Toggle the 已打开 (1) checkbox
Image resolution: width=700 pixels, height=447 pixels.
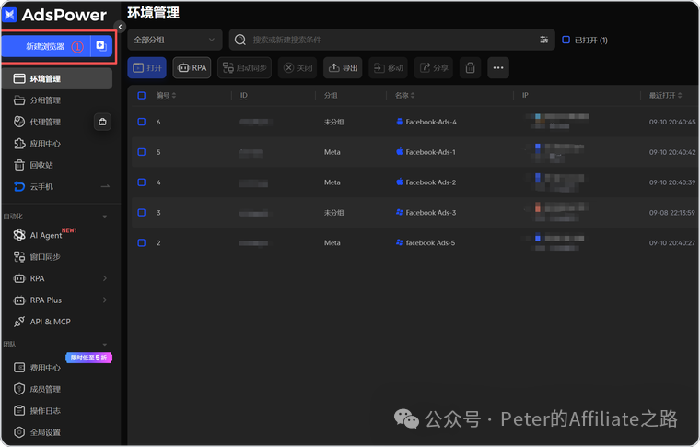pyautogui.click(x=566, y=40)
